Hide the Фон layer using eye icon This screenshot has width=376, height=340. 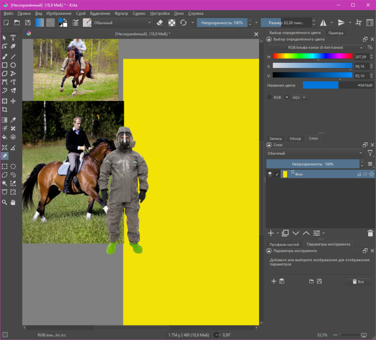(270, 174)
